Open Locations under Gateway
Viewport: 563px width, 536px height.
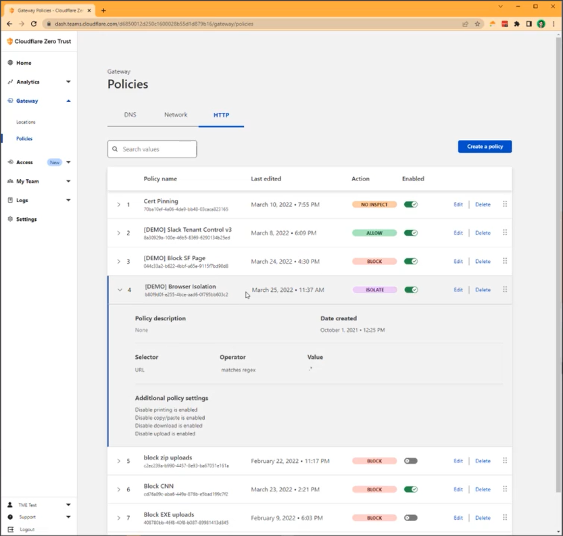[26, 122]
